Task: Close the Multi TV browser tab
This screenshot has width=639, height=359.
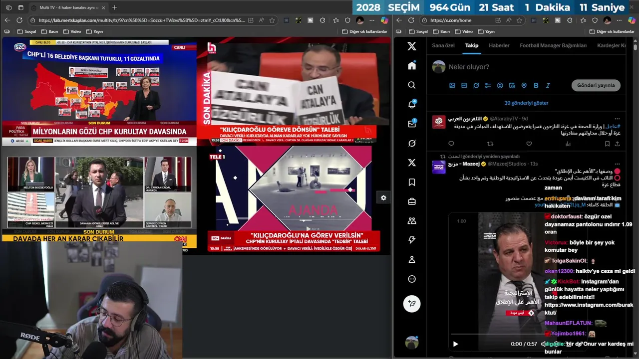Action: [103, 7]
